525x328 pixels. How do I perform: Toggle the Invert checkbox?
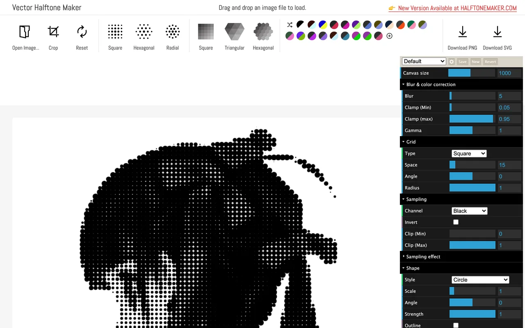coord(456,222)
